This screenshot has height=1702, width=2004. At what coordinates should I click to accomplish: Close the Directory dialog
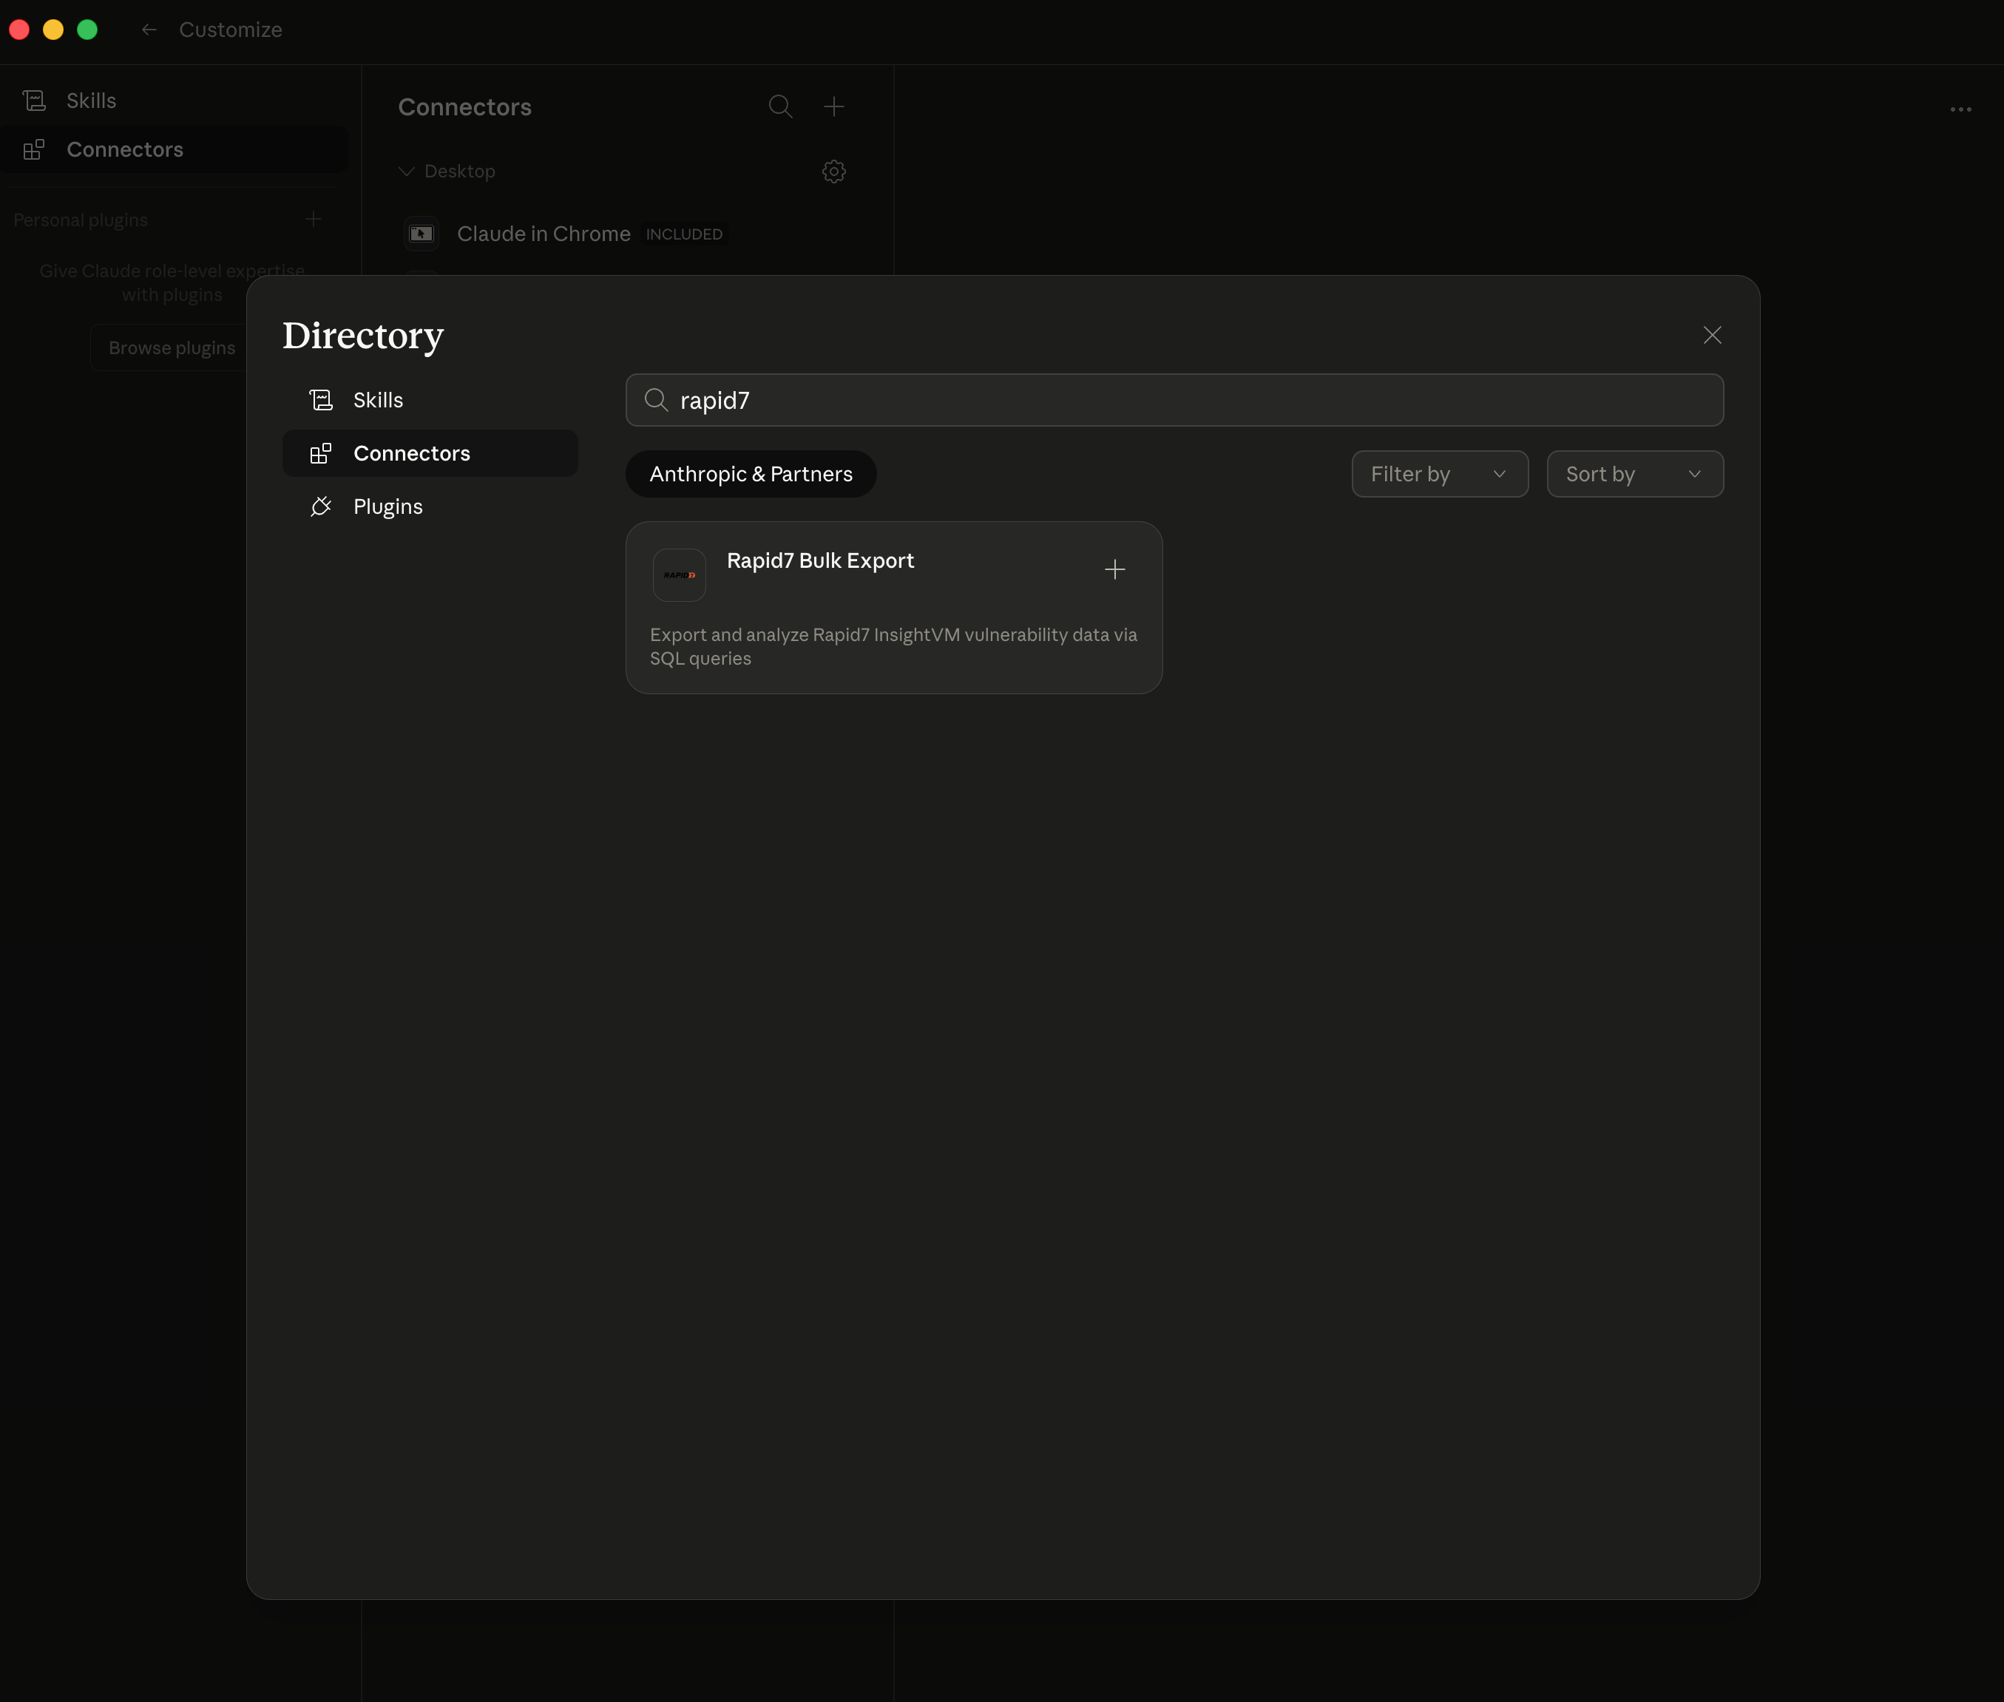pos(1712,335)
